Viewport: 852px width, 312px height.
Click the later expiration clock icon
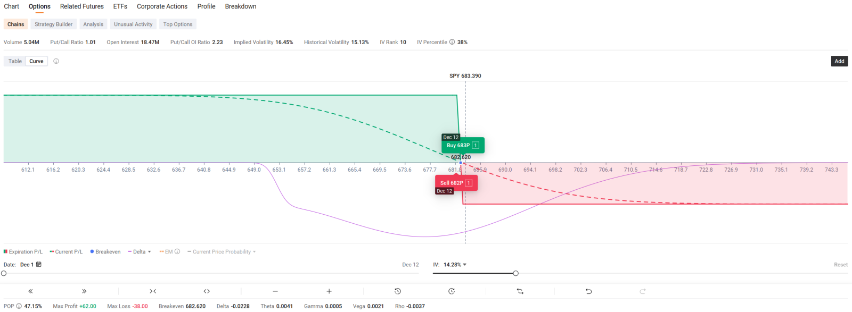click(452, 291)
